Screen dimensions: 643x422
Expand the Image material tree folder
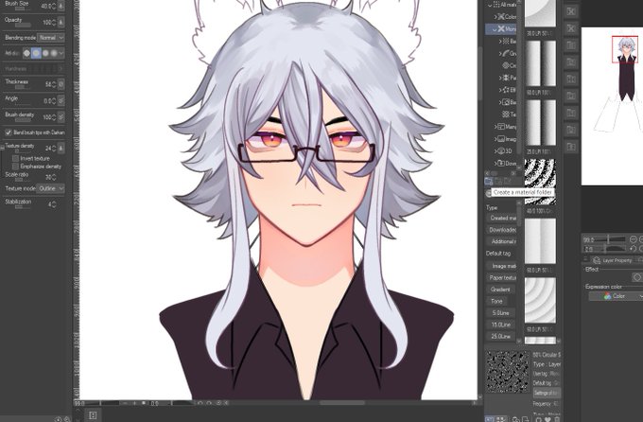pos(495,139)
